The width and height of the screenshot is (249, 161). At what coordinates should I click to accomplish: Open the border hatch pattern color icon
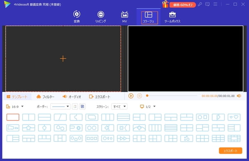coord(82,106)
